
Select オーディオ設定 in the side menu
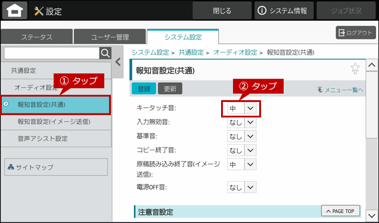[x=56, y=87]
